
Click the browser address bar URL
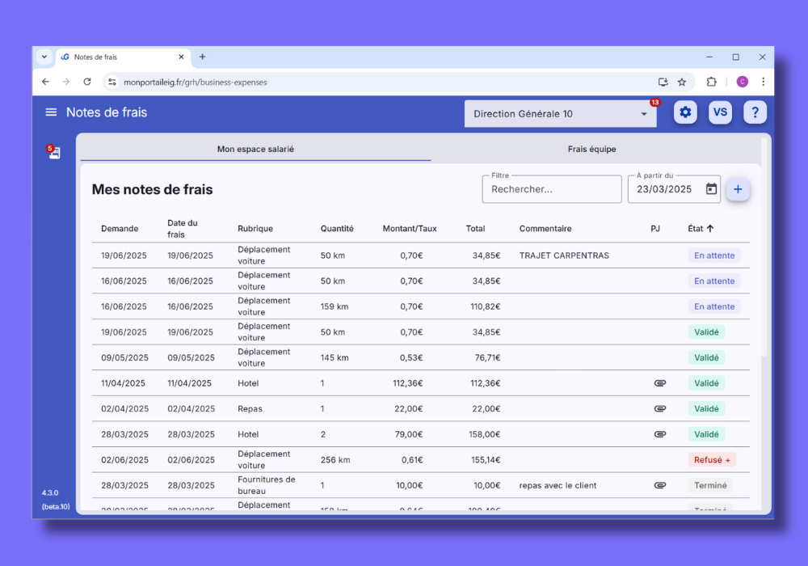(x=196, y=82)
